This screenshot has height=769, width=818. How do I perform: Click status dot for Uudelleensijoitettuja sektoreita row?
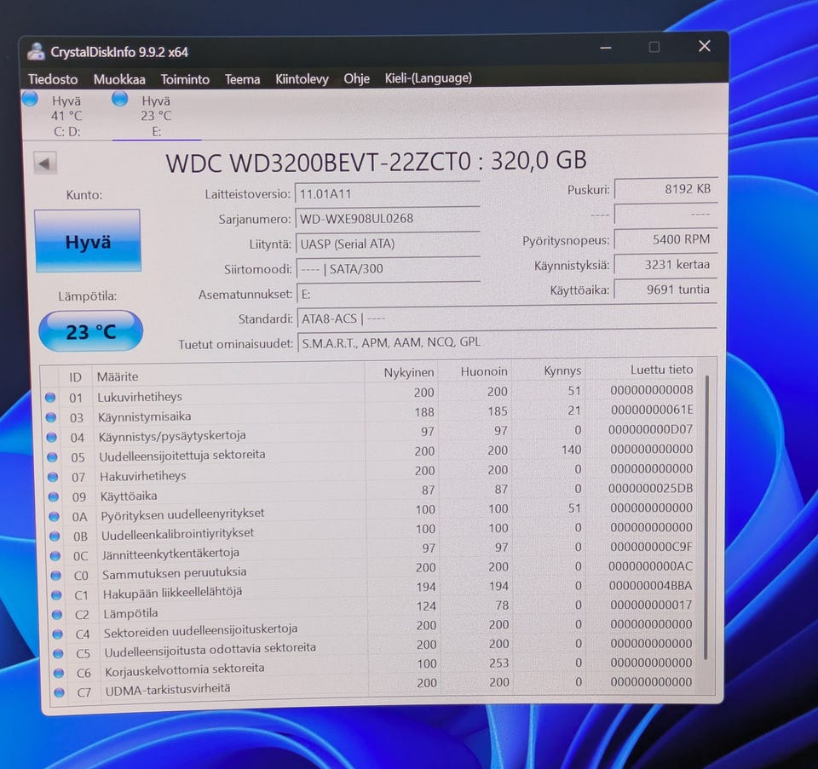52,456
